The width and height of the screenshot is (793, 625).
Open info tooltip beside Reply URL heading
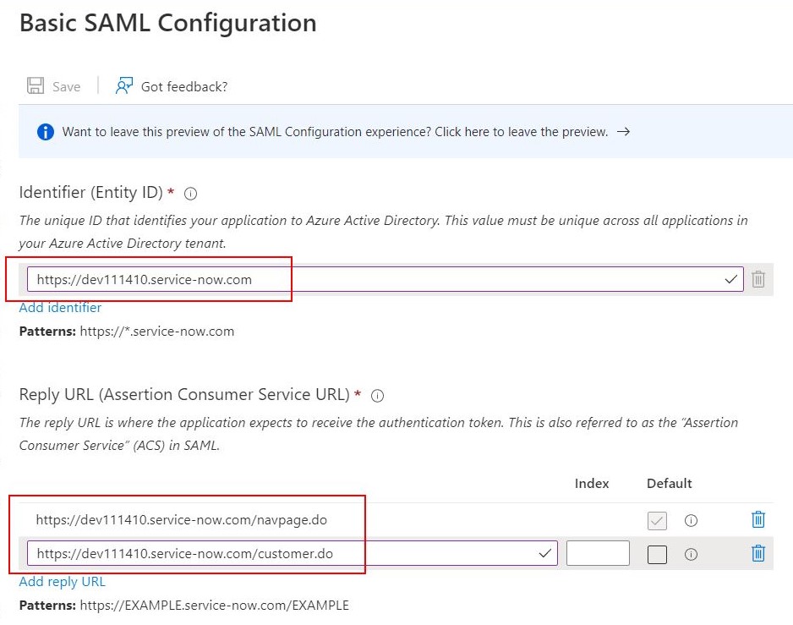[377, 396]
